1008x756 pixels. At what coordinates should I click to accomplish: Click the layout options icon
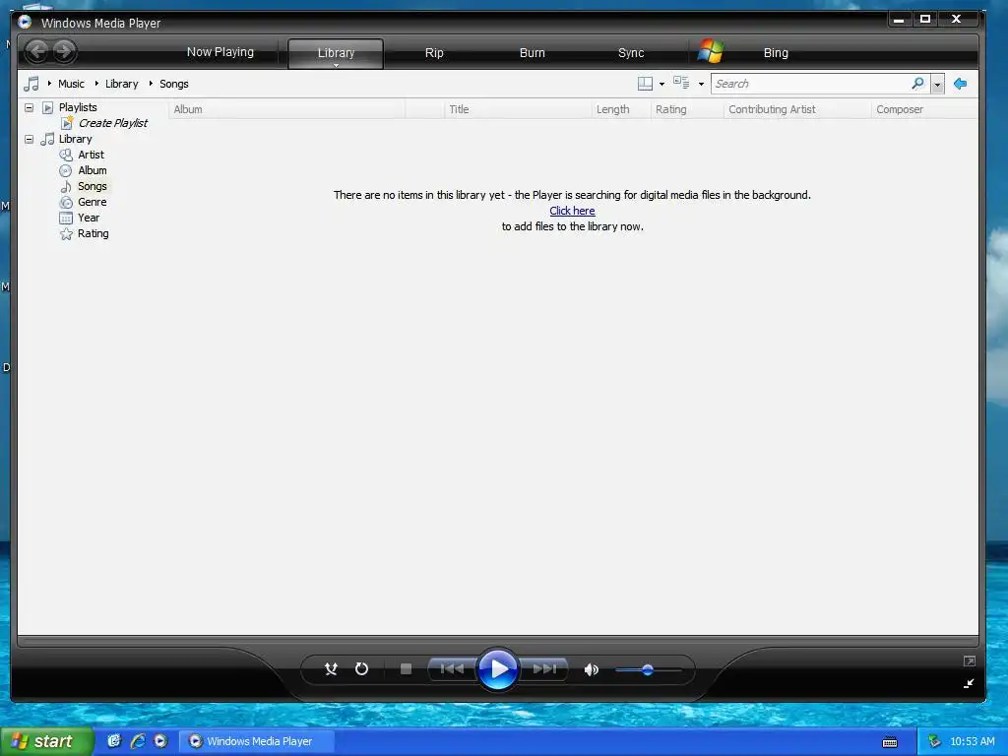coord(645,83)
